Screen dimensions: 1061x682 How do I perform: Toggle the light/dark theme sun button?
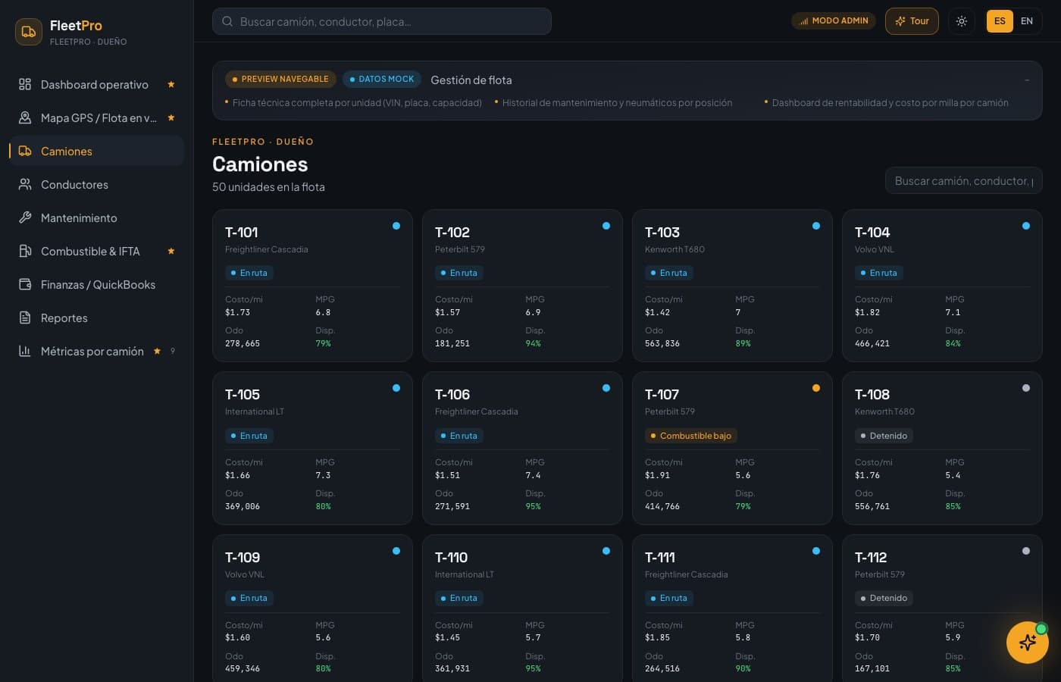click(962, 21)
